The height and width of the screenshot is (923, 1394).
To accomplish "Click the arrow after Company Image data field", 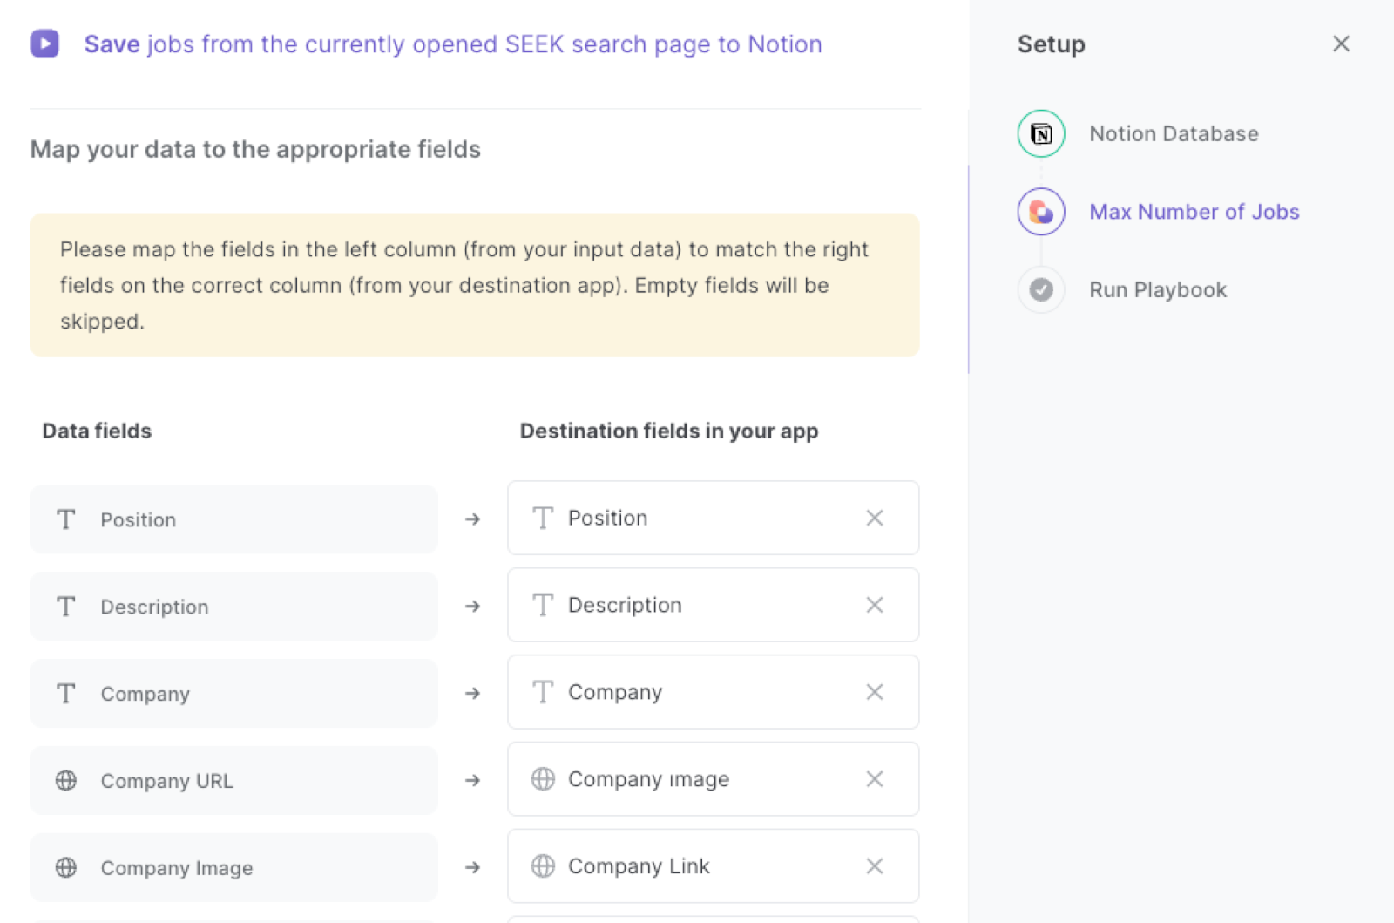I will pyautogui.click(x=473, y=868).
